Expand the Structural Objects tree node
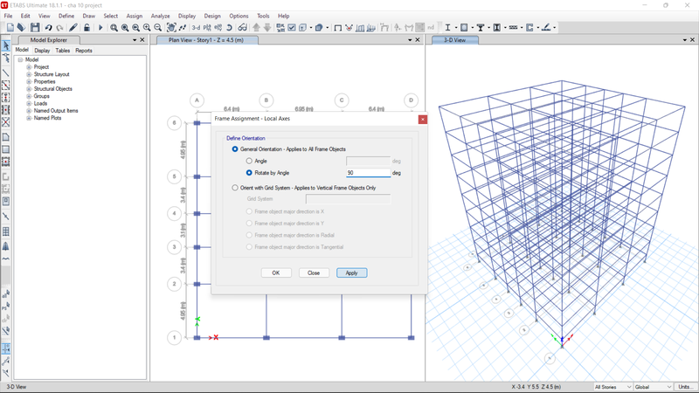 (x=29, y=89)
